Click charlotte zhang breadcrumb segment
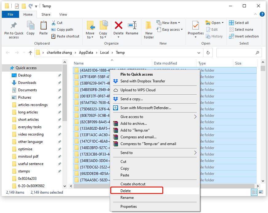Screen dimensions: 268x213 click(x=59, y=53)
